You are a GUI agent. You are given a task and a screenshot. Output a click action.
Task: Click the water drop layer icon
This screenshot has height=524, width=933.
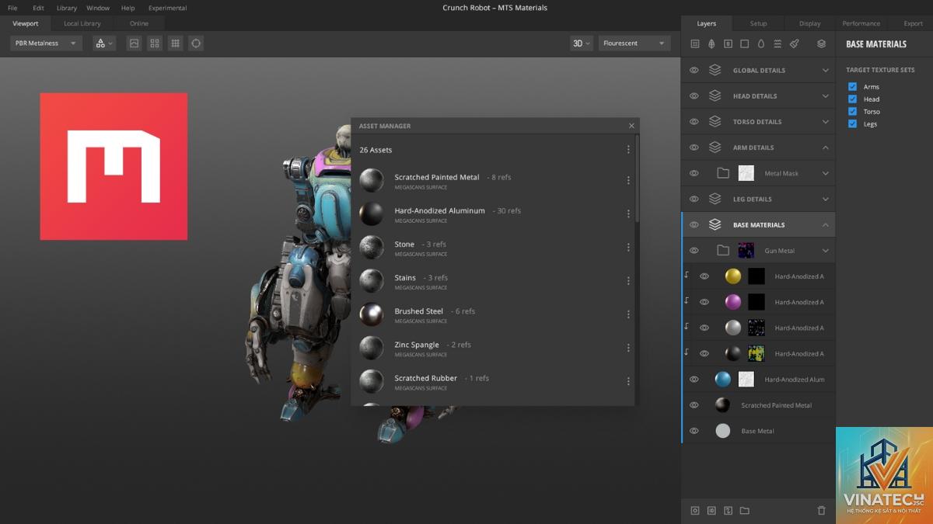tap(761, 44)
